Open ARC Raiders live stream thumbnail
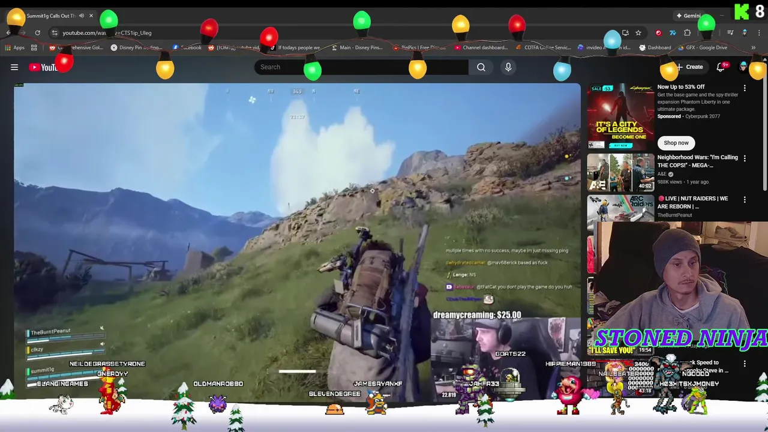This screenshot has width=768, height=432. click(620, 208)
